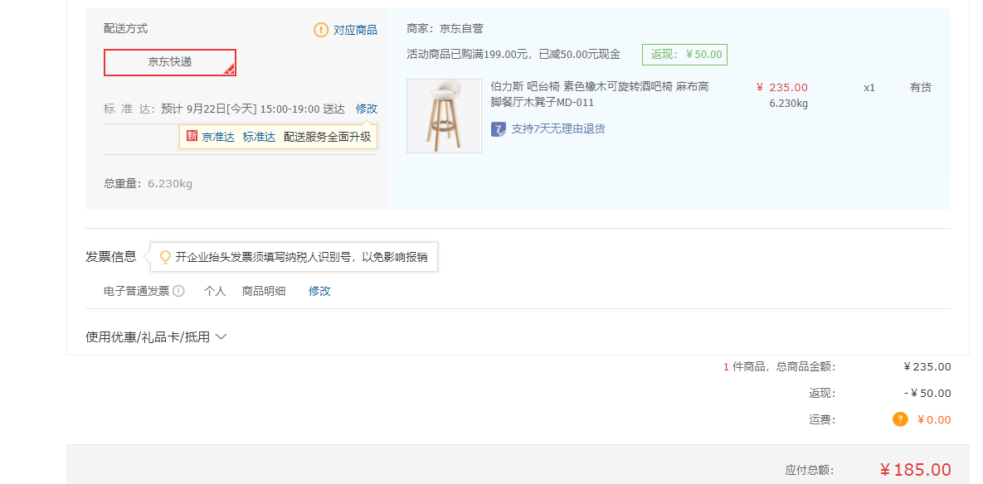Screen dimensions: 983x484
Task: Click the 电子普通发票 text
Action: (x=137, y=291)
